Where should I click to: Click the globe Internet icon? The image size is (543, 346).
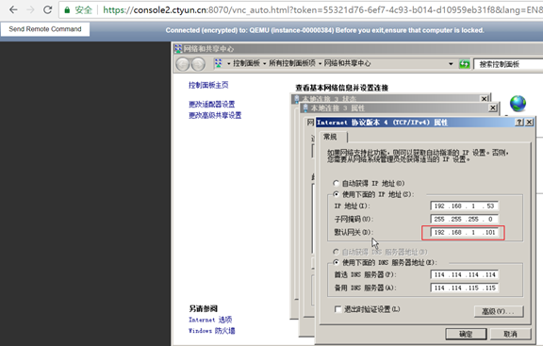518,103
